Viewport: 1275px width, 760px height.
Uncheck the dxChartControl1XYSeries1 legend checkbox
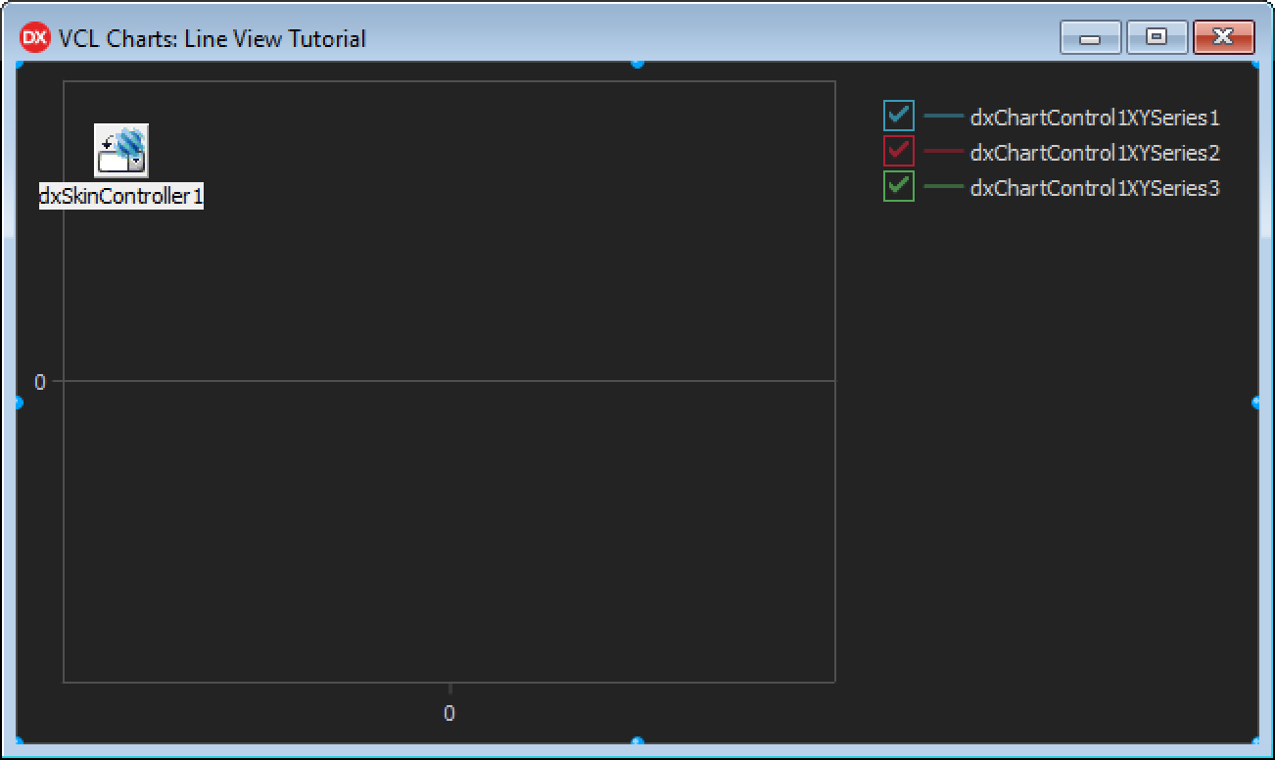point(898,117)
